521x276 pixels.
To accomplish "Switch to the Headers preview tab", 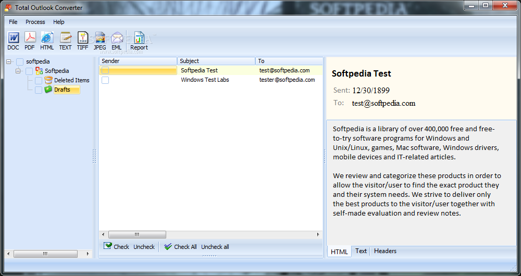I will (385, 251).
